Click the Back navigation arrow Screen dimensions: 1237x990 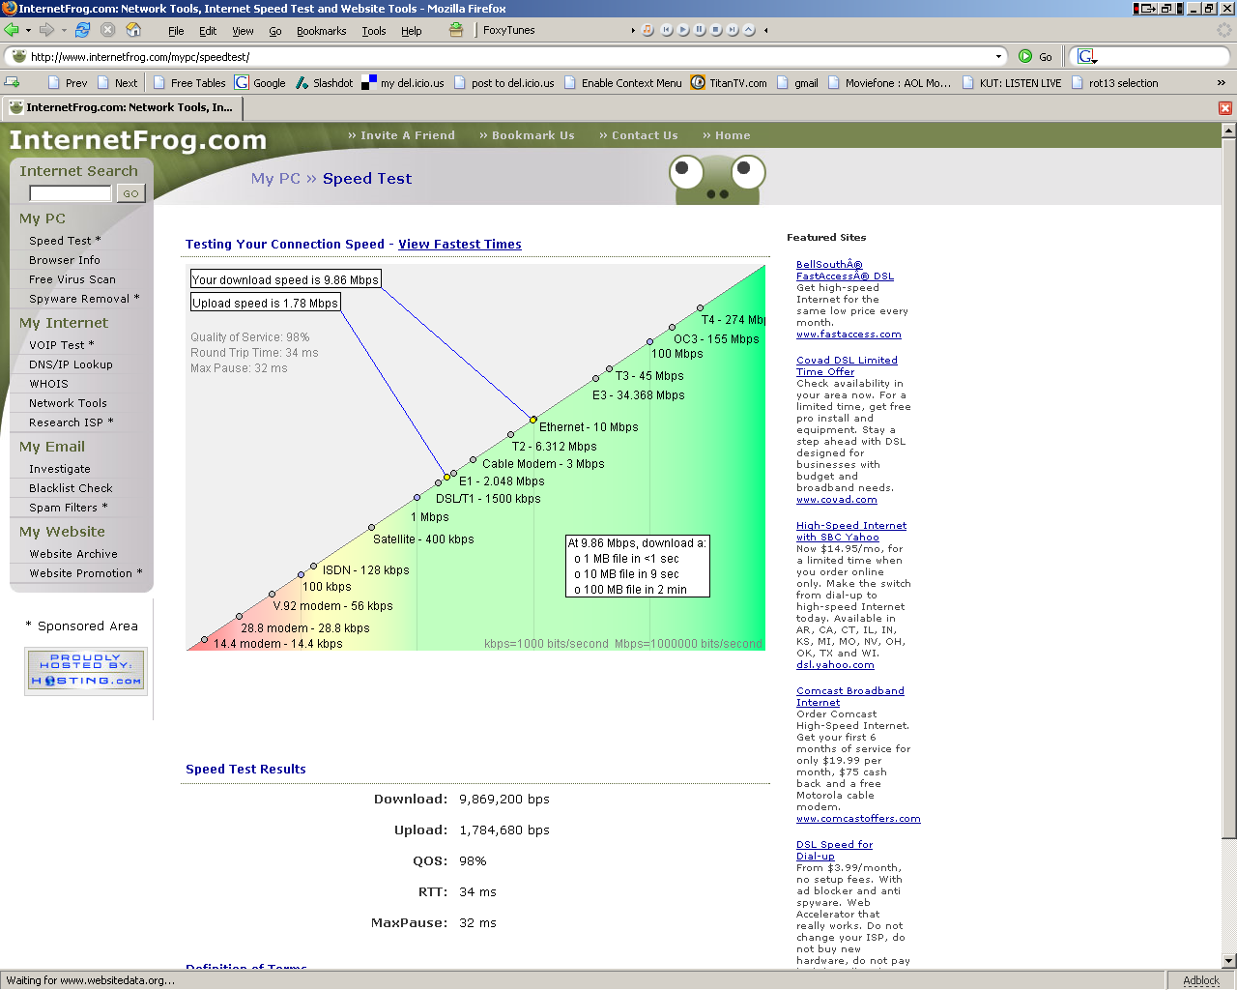pos(13,30)
